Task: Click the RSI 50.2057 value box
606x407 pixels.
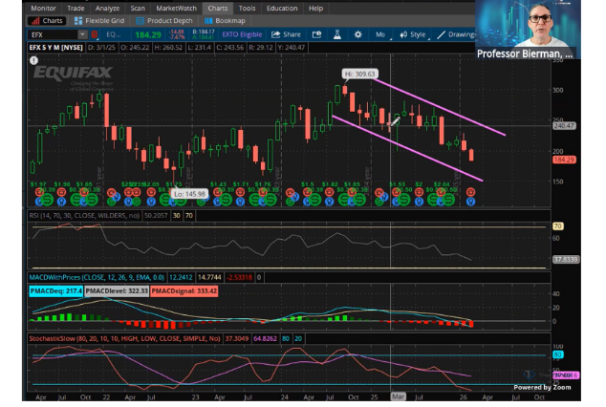Action: point(156,216)
